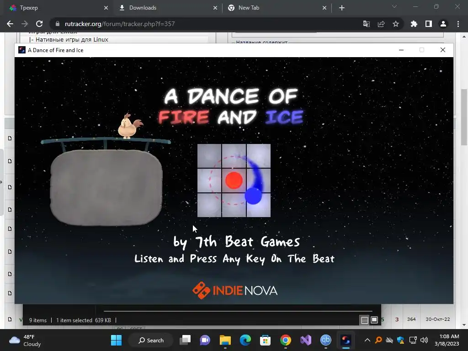Viewport: 468px width, 351px height.
Task: Close A Dance of Fire and Ice window
Action: tap(442, 50)
